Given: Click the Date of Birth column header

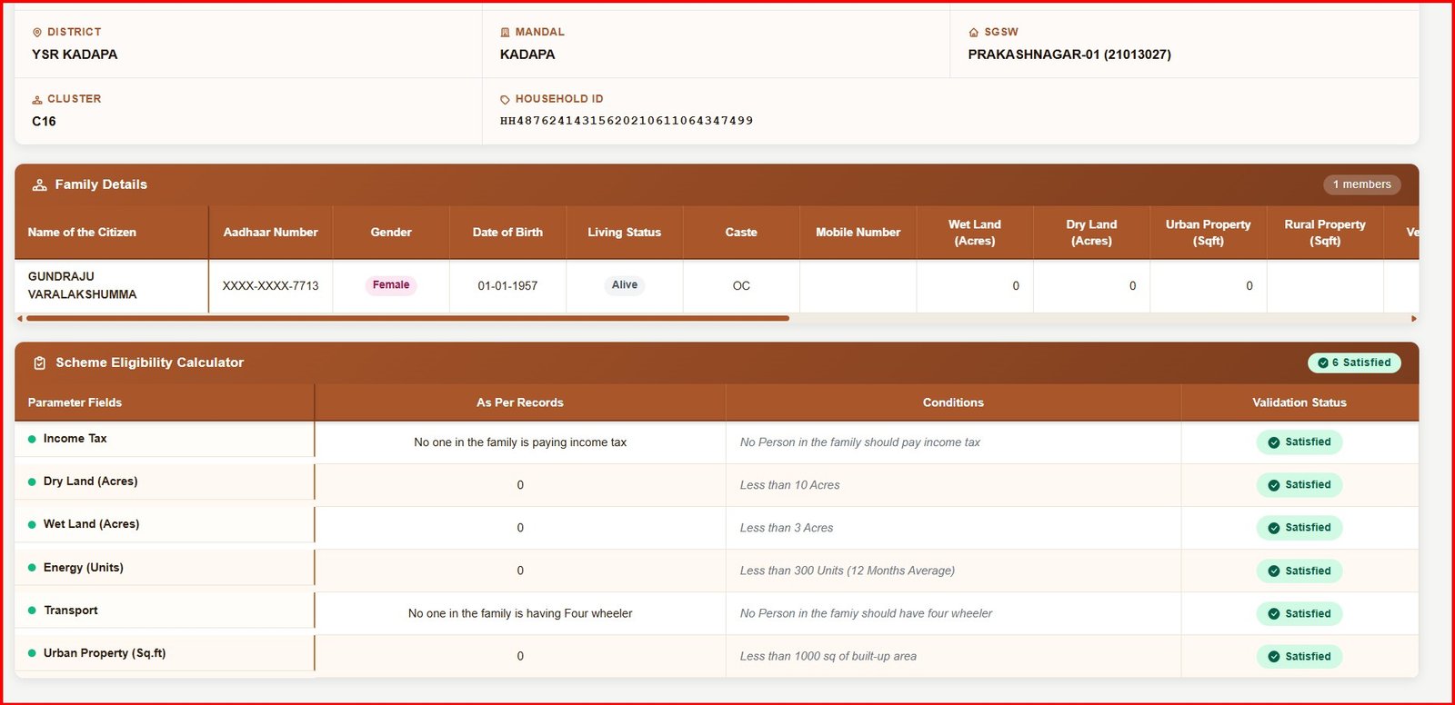Looking at the screenshot, I should click(507, 233).
